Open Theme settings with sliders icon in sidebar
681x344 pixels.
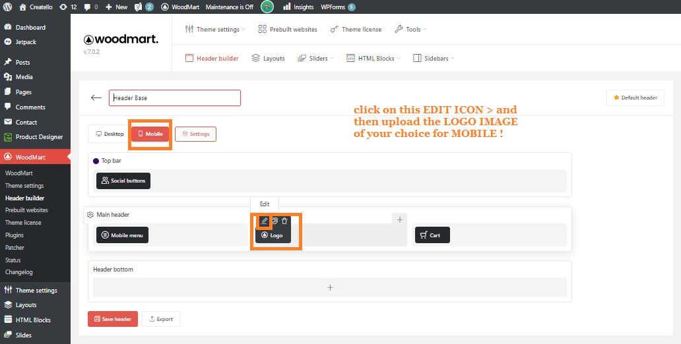36,290
